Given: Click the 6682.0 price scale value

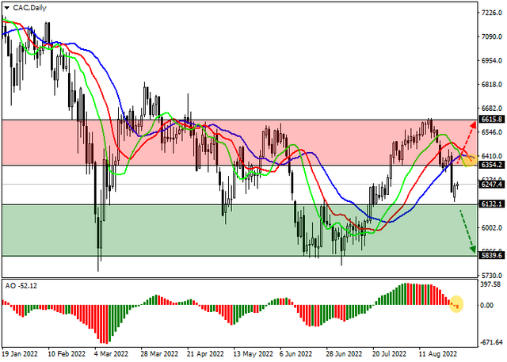Looking at the screenshot, I should (491, 109).
